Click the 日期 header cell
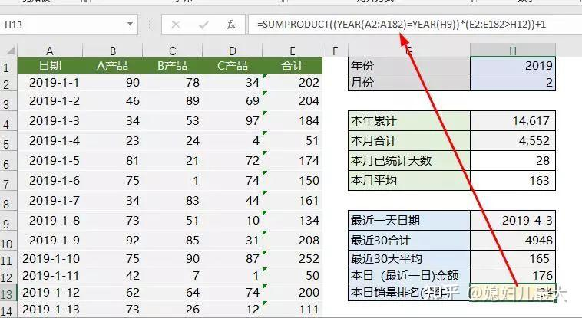 [x=50, y=66]
